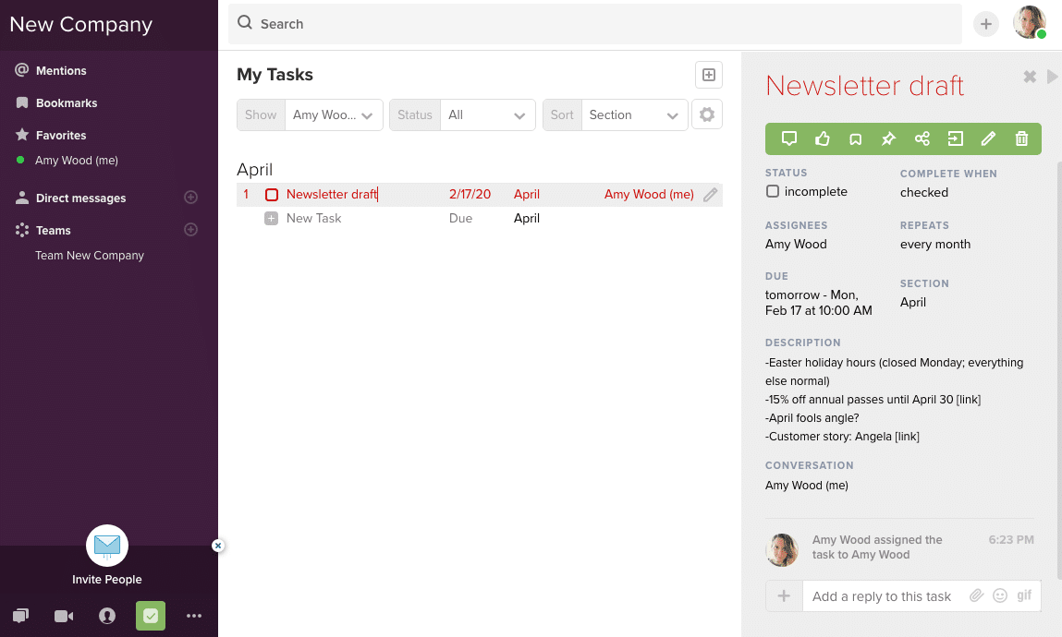Open the video call icon in bottom bar
Screen dimensions: 1062x637
(x=64, y=616)
